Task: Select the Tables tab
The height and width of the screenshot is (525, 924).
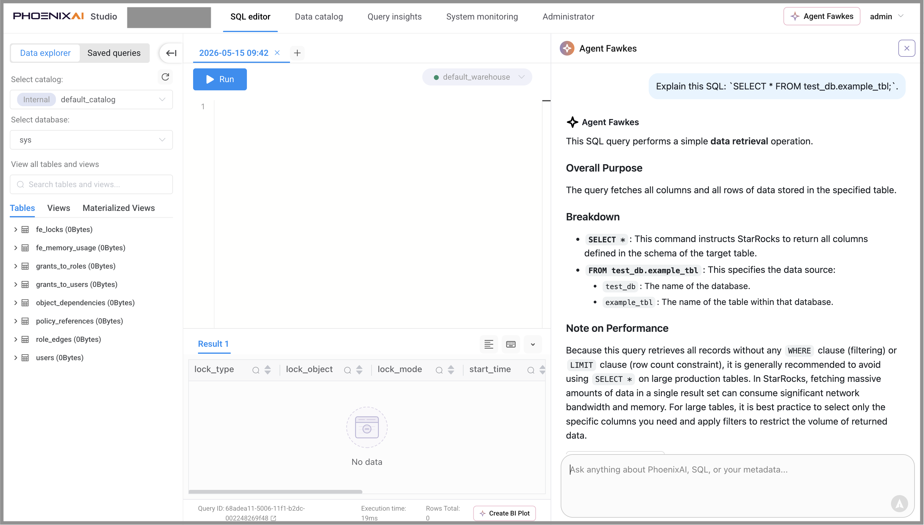Action: pyautogui.click(x=22, y=208)
